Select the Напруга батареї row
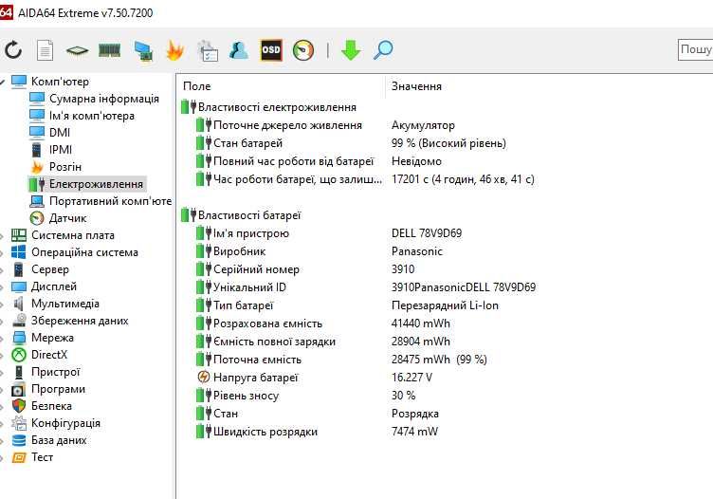Image resolution: width=713 pixels, height=499 pixels. click(314, 378)
